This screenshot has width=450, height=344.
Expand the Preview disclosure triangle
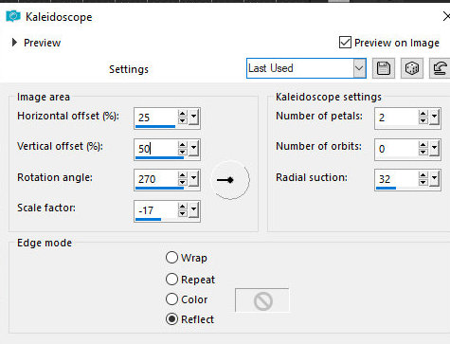click(14, 43)
